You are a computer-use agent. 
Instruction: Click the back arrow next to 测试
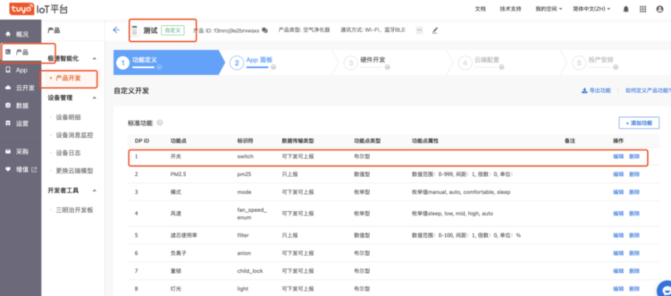coord(116,30)
